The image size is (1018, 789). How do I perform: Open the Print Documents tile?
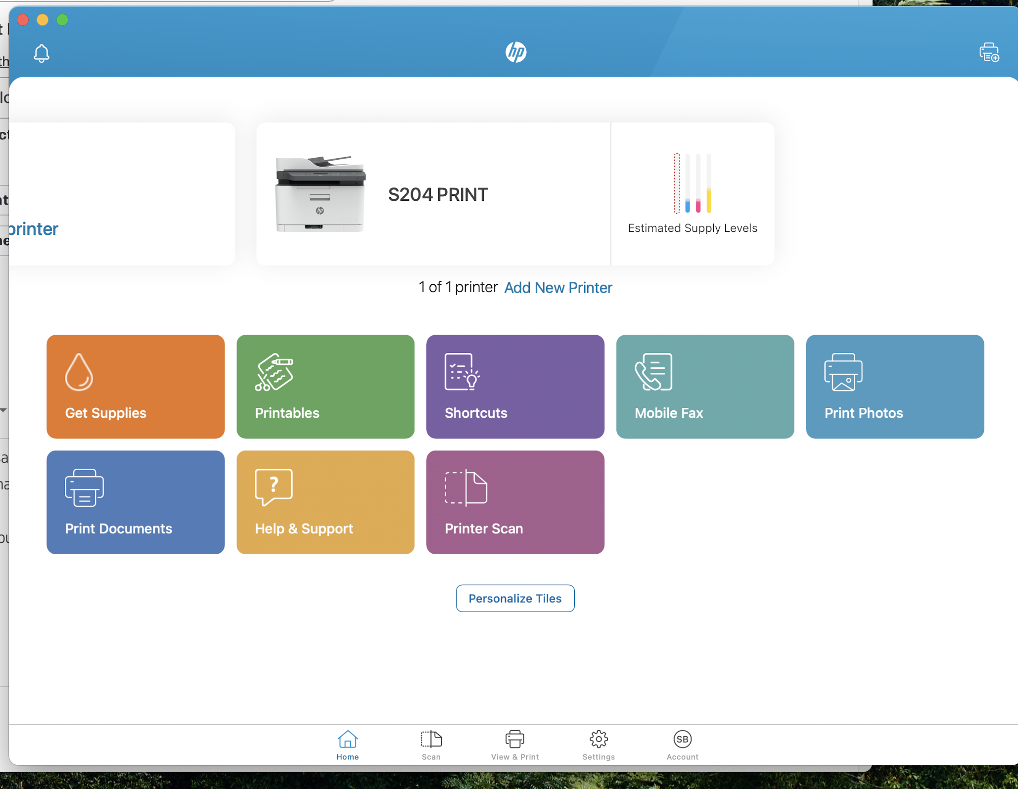[135, 502]
